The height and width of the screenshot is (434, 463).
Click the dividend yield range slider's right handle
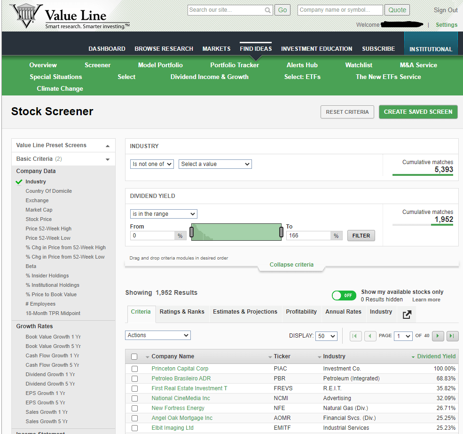(281, 232)
